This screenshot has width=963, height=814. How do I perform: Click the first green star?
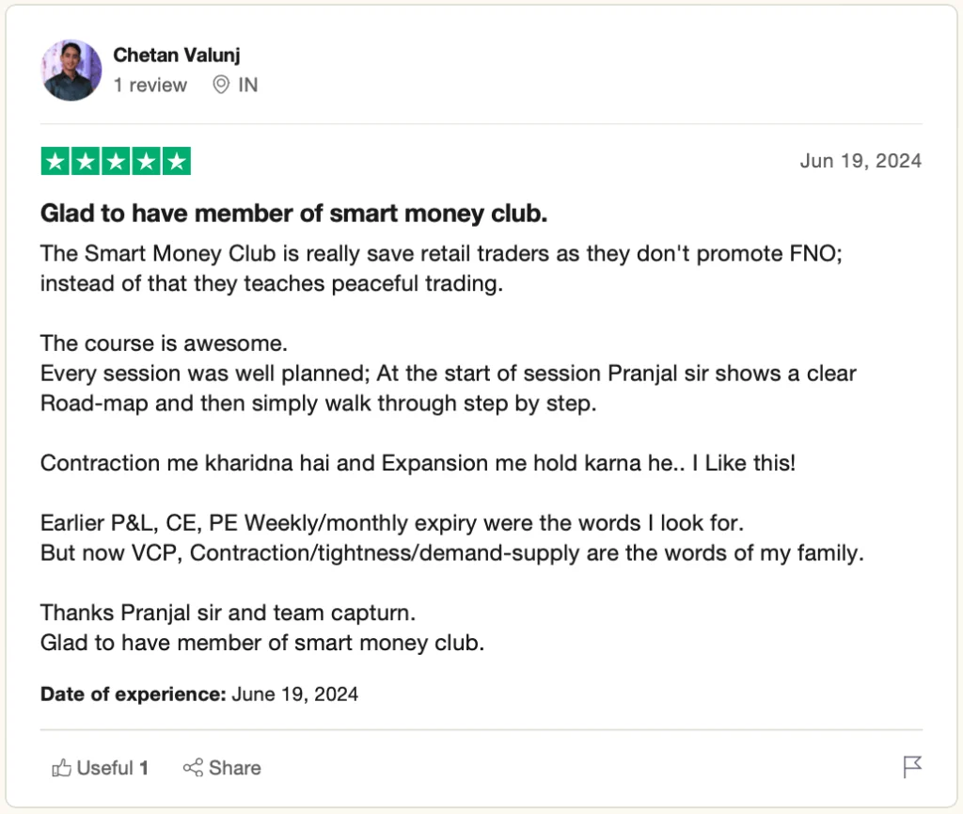point(55,162)
